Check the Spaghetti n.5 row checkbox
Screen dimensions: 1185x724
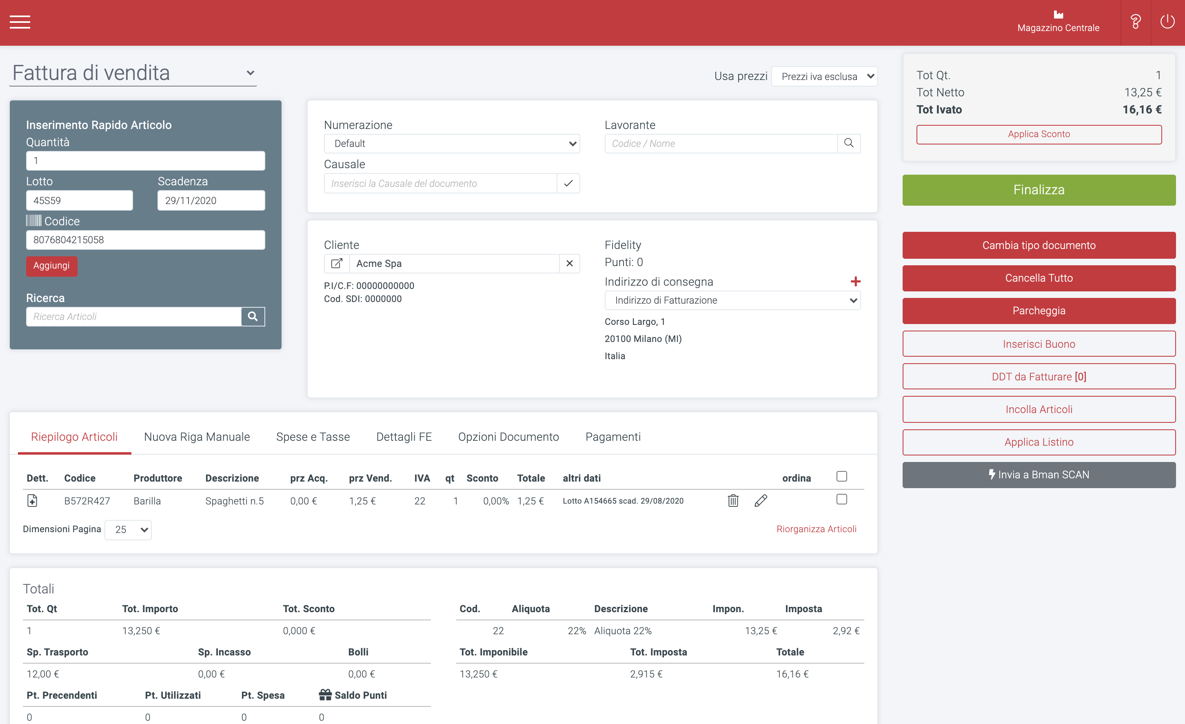coord(841,500)
